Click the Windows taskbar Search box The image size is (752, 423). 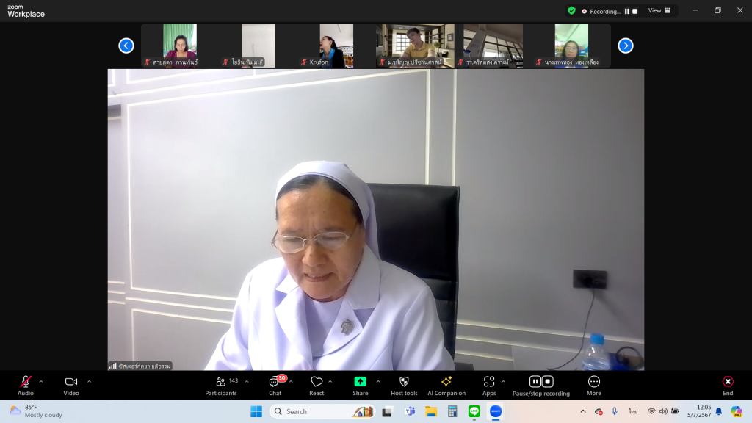pyautogui.click(x=322, y=411)
